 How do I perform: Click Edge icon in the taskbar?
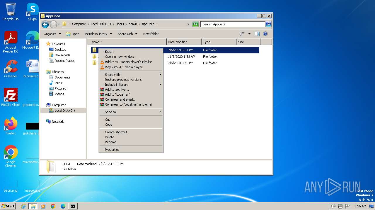coord(63,206)
